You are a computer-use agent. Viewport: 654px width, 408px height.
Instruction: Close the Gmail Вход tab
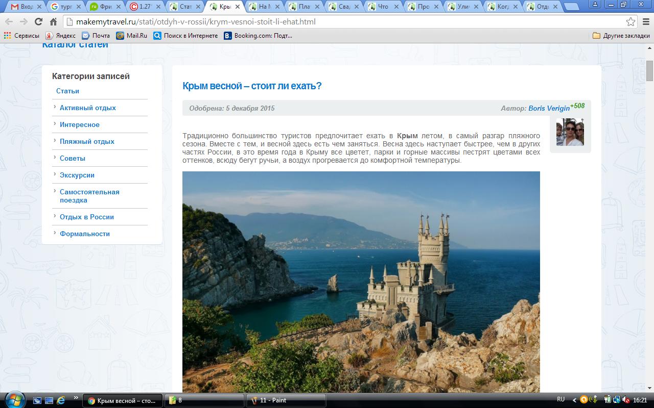pos(38,7)
